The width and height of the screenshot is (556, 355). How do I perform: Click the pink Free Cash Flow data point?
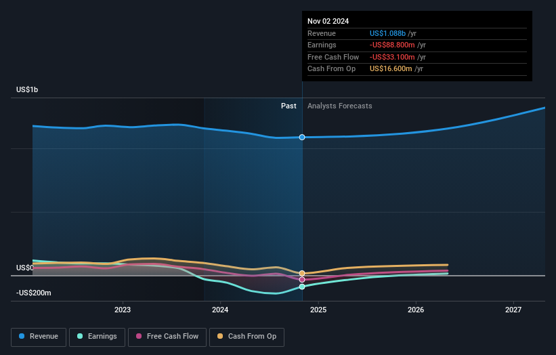[302, 279]
